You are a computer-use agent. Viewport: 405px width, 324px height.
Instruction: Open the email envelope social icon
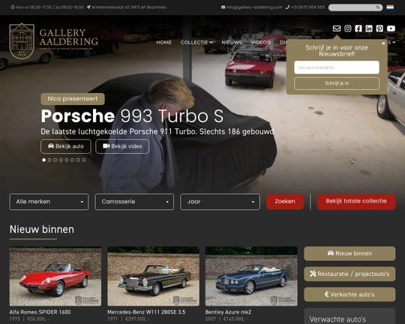click(337, 28)
